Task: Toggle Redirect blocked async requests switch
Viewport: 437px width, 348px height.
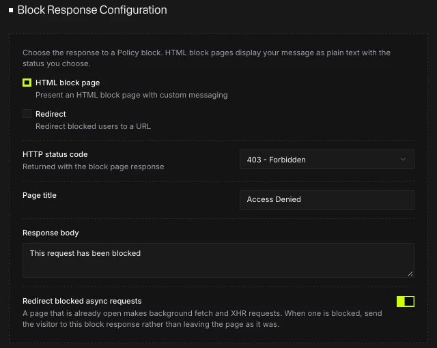Action: [405, 302]
